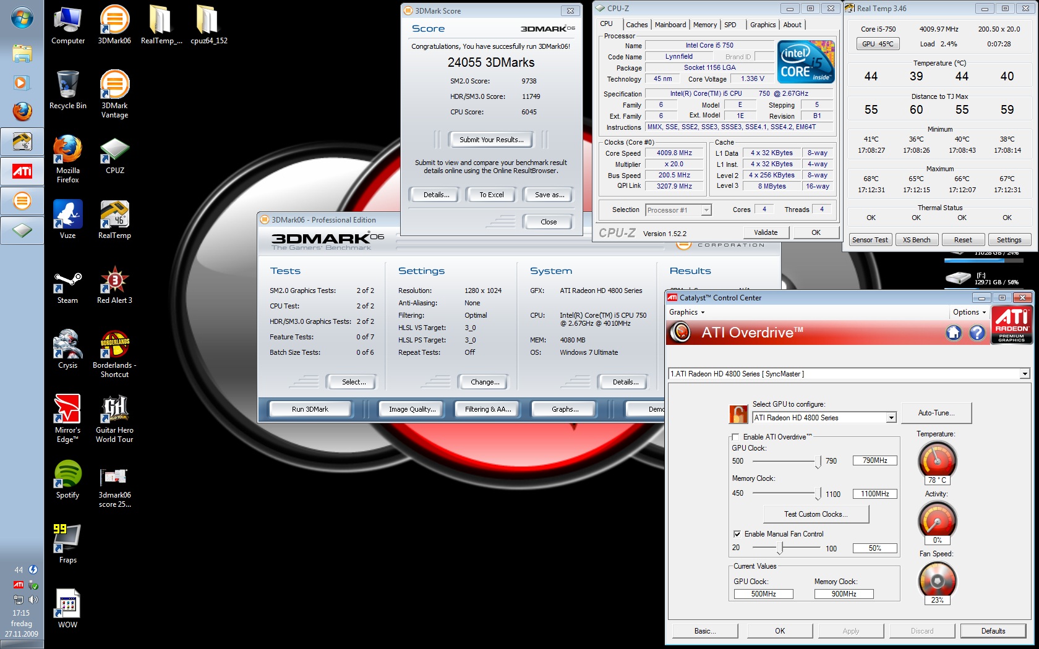1039x649 pixels.
Task: Show the About tab in CPU-Z
Action: [792, 25]
